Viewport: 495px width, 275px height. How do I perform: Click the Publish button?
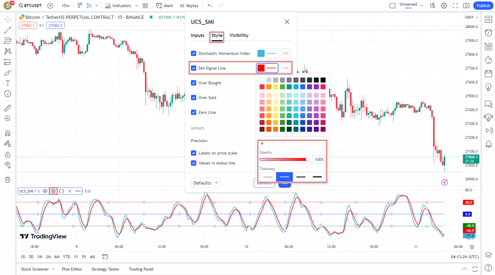coord(482,6)
